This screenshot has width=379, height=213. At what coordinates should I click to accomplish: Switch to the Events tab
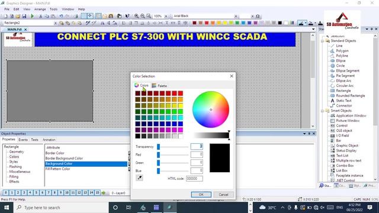point(23,140)
